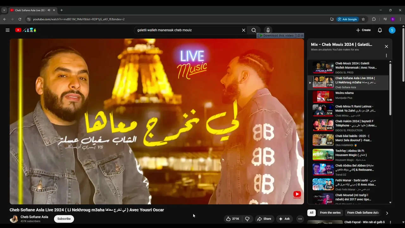Click Download this video overlay button

(x=277, y=35)
